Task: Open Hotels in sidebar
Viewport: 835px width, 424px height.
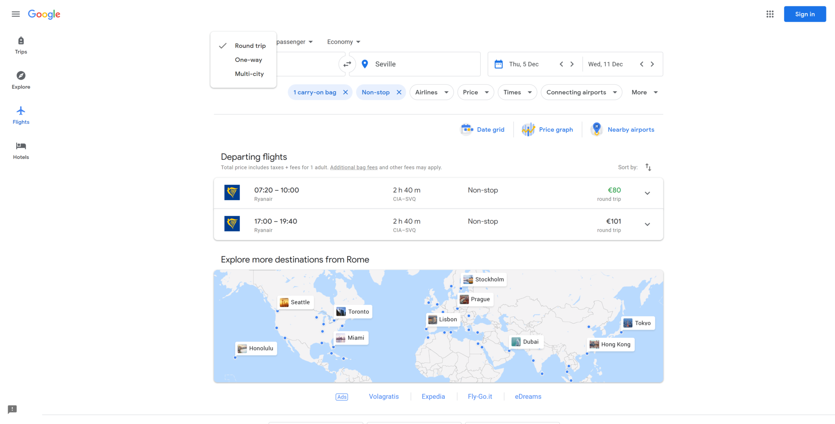Action: pyautogui.click(x=21, y=150)
